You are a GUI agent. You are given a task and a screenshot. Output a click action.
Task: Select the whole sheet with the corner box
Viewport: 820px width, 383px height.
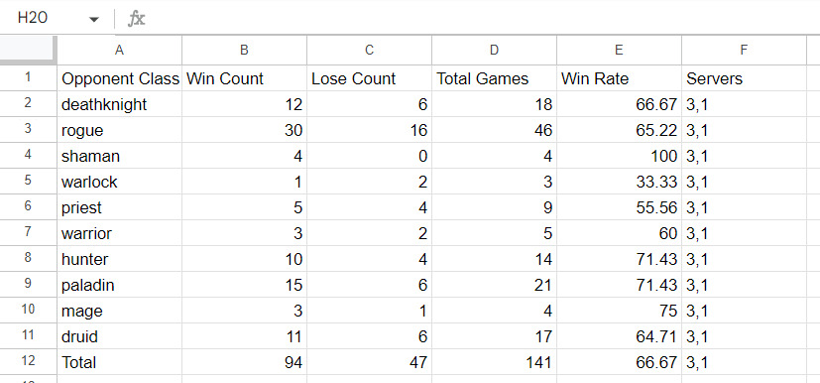(28, 51)
